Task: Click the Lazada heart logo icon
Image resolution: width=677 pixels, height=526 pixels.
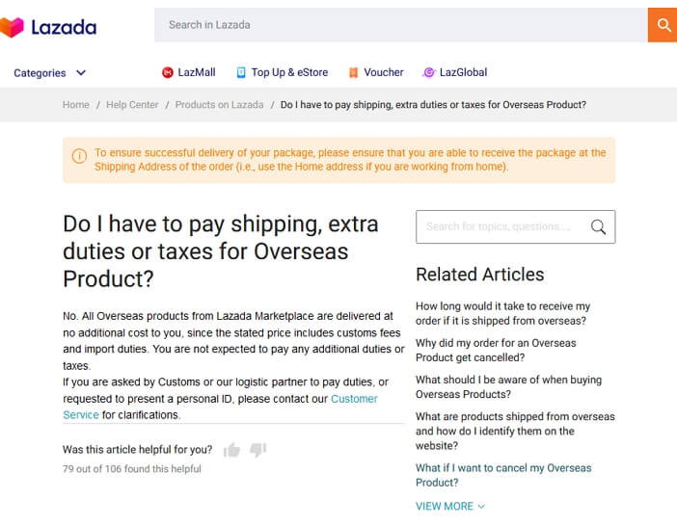Action: tap(12, 28)
